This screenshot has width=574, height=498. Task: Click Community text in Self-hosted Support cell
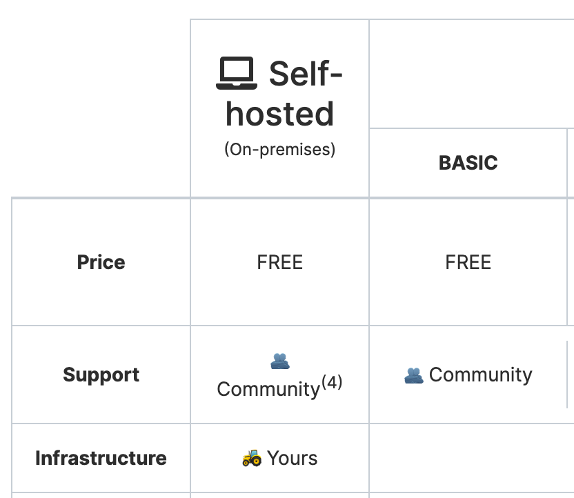268,389
